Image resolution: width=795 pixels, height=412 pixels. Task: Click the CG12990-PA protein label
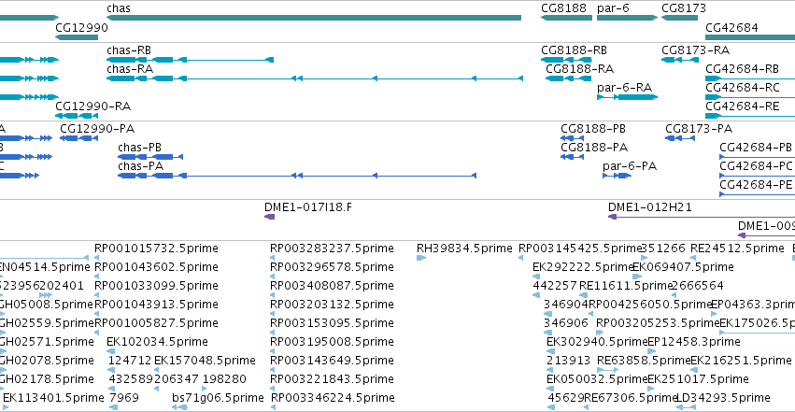pos(97,129)
